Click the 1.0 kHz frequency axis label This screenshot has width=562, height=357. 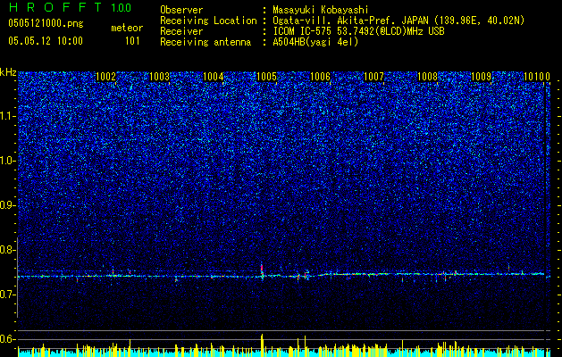point(8,161)
